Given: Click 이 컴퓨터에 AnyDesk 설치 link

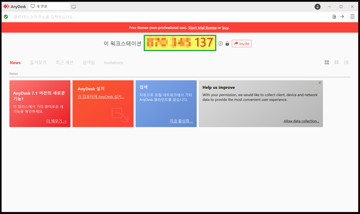Looking at the screenshot, I should [x=101, y=97].
